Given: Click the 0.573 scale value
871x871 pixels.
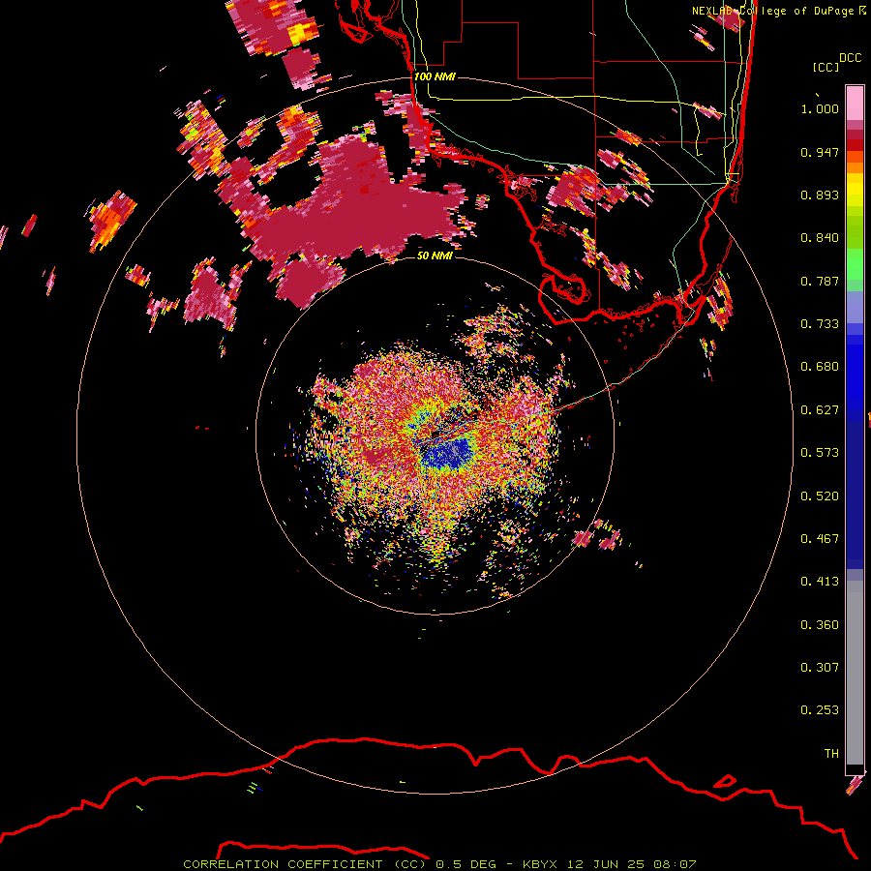Looking at the screenshot, I should pyautogui.click(x=820, y=453).
